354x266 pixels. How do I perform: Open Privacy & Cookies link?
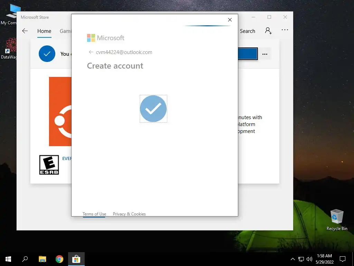[129, 214]
